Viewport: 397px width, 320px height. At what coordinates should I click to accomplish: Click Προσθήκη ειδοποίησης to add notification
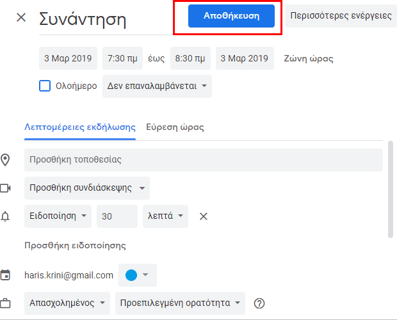point(75,246)
